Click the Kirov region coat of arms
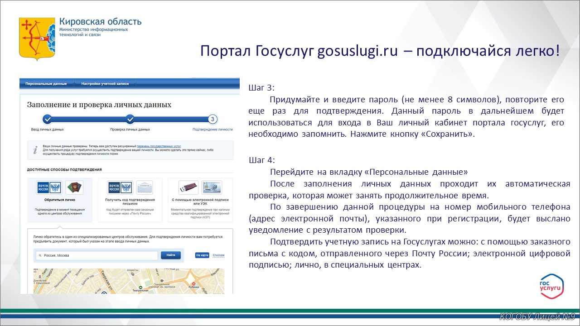This screenshot has width=580, height=326. (37, 39)
